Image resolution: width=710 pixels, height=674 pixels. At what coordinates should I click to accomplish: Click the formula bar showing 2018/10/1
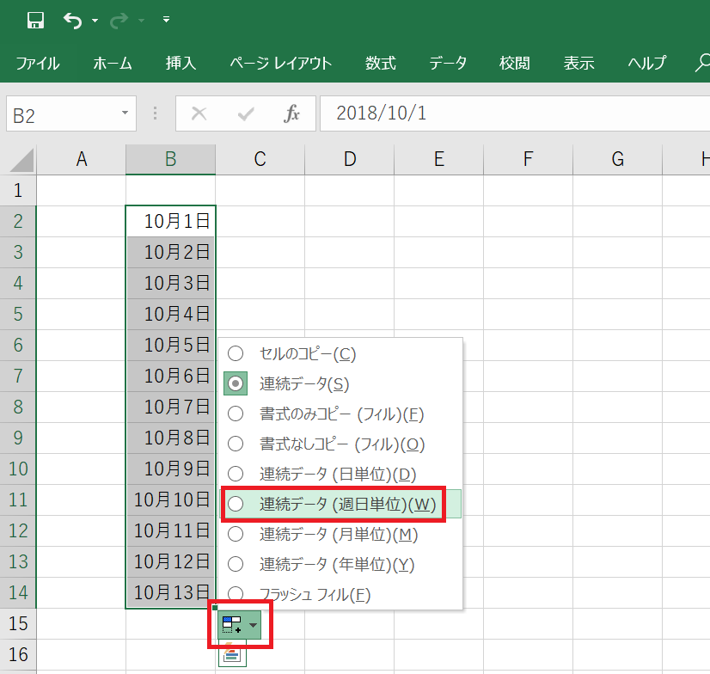coord(516,113)
